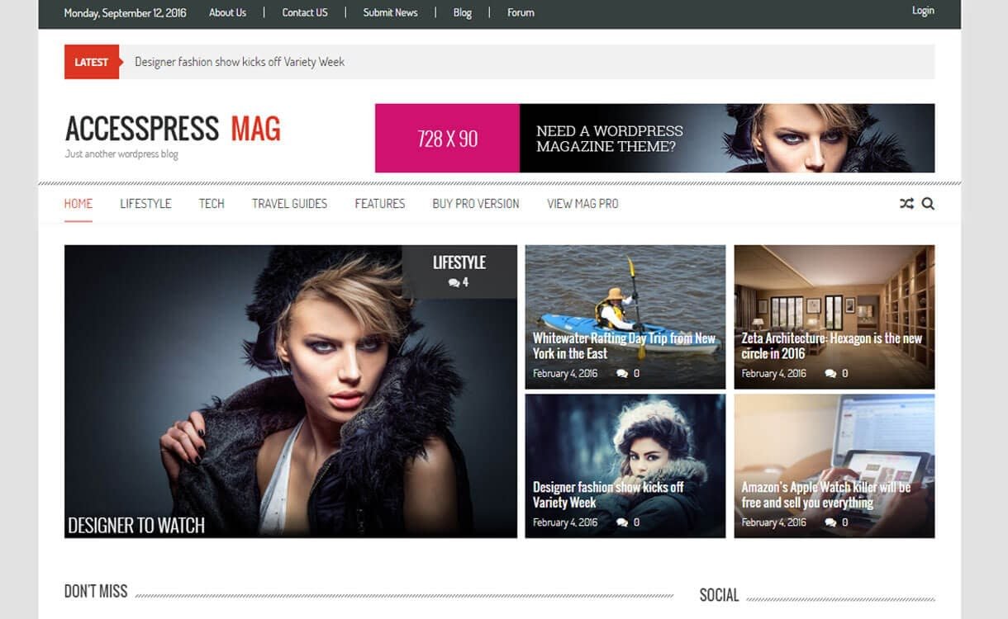Select the HOME tab
The image size is (1008, 619).
[78, 203]
